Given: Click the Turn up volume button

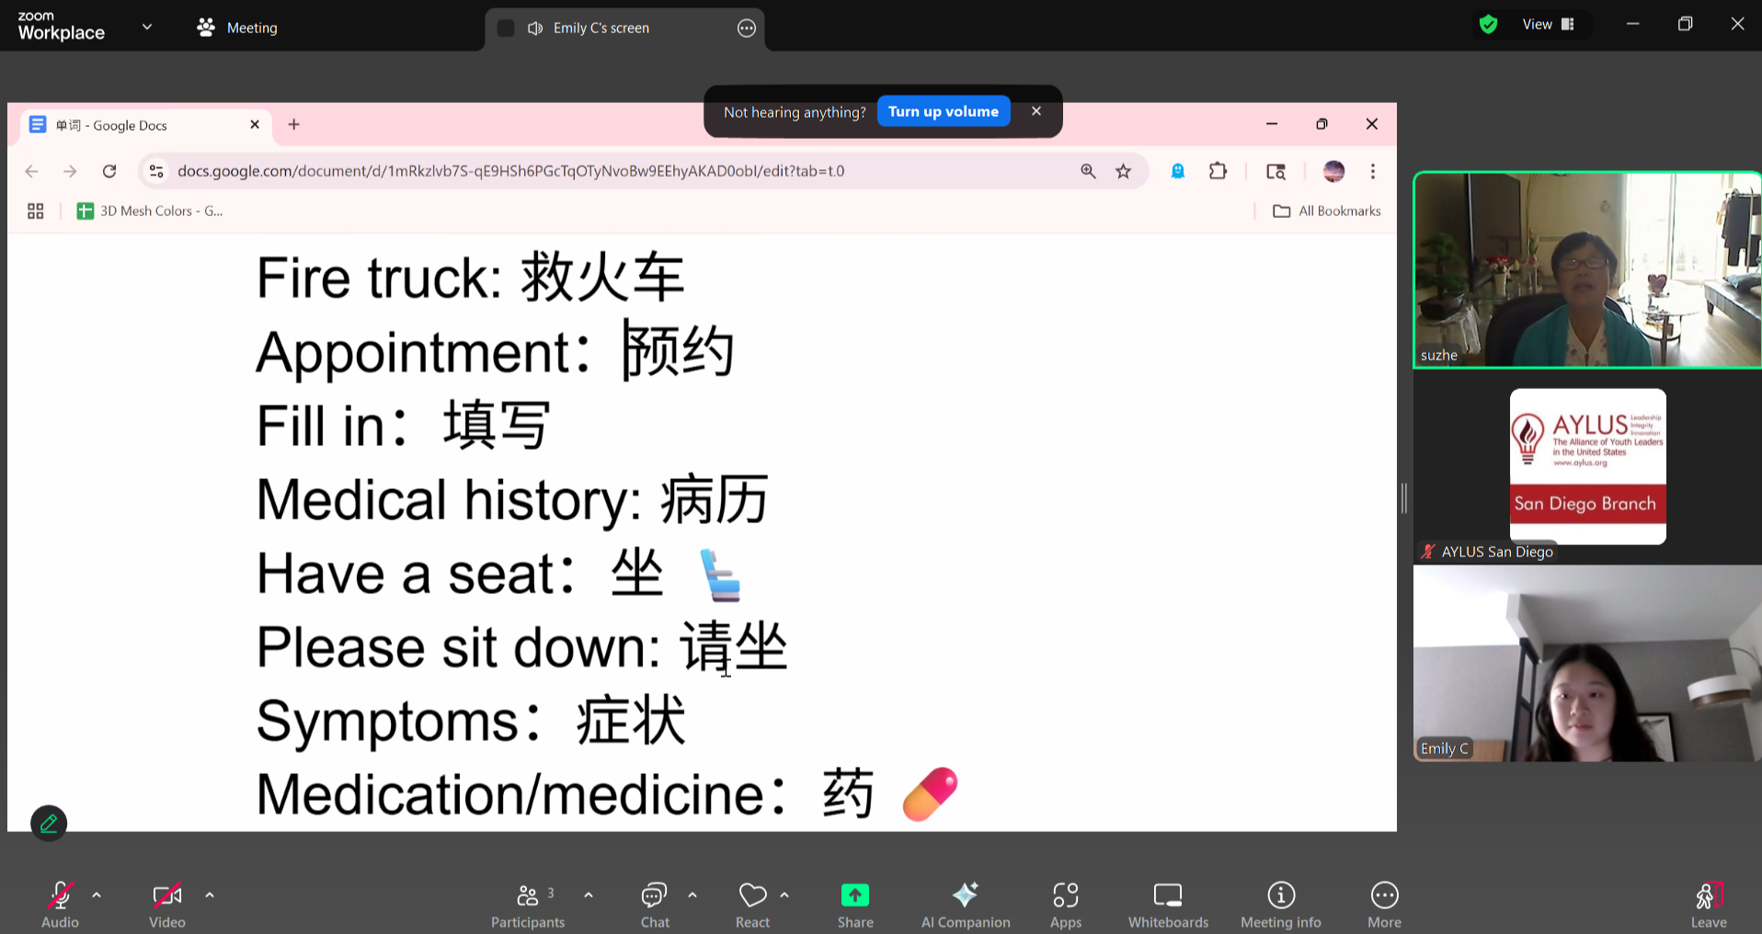Looking at the screenshot, I should 943,111.
